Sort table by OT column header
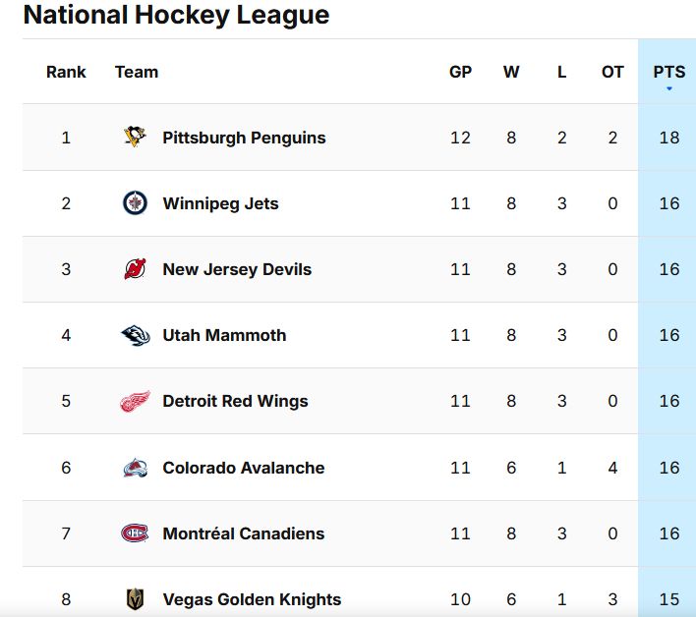Screen dimensions: 696x617 [612, 72]
